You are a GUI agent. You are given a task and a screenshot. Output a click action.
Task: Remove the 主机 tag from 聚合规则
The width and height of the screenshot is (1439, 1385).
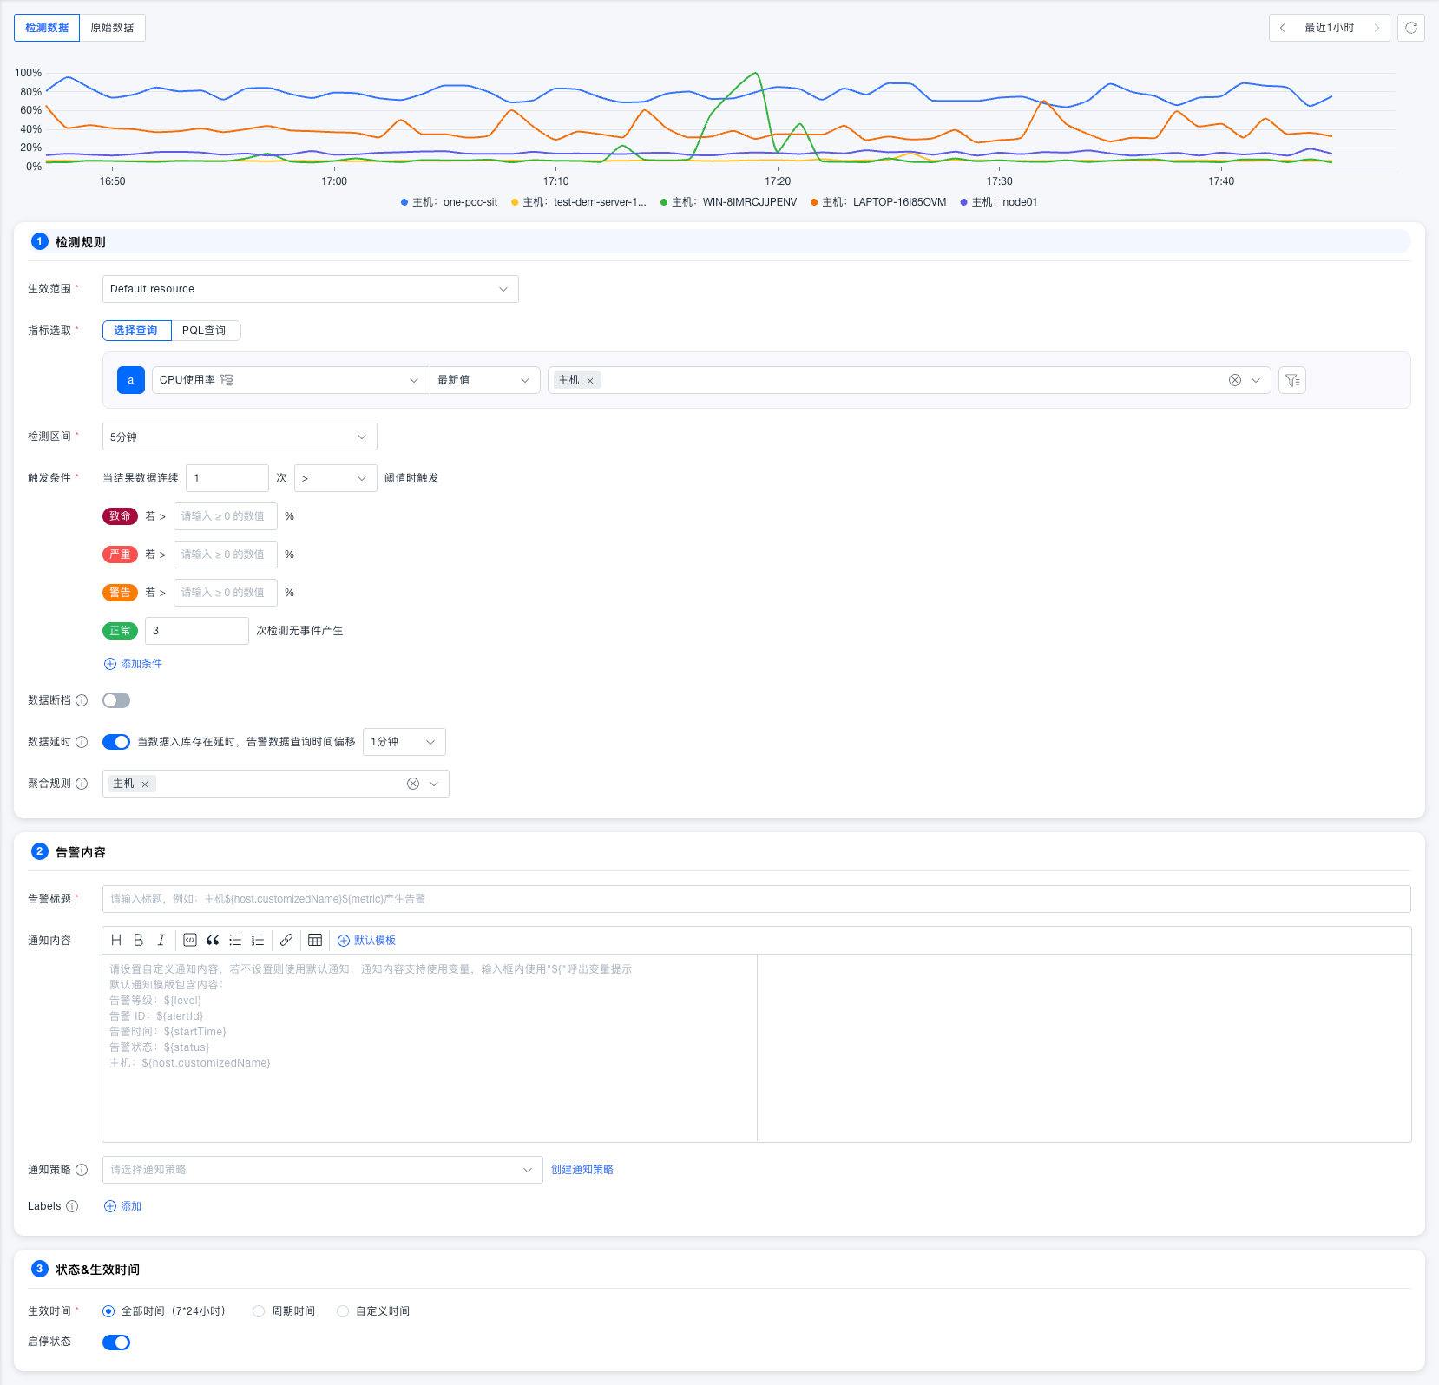click(x=145, y=784)
